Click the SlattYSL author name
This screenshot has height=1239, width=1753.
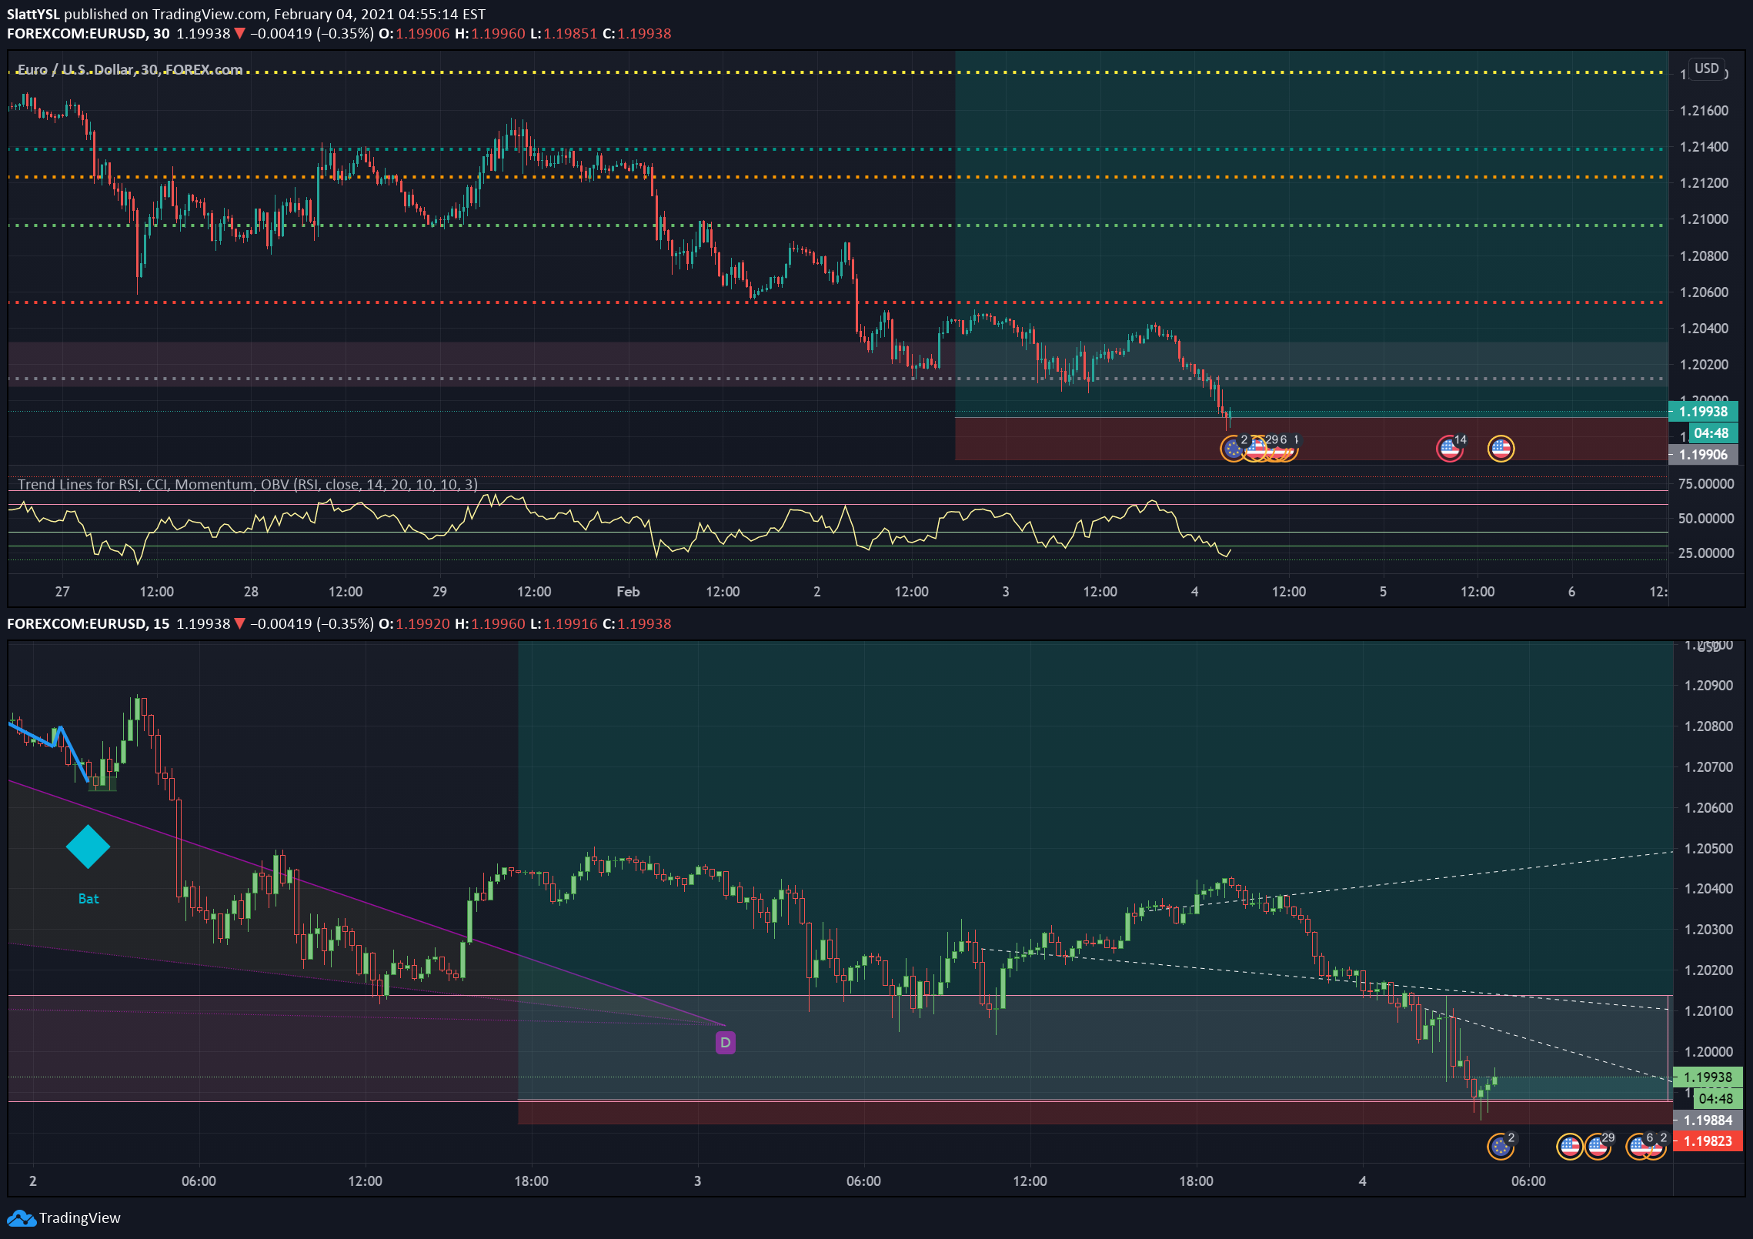(x=33, y=15)
